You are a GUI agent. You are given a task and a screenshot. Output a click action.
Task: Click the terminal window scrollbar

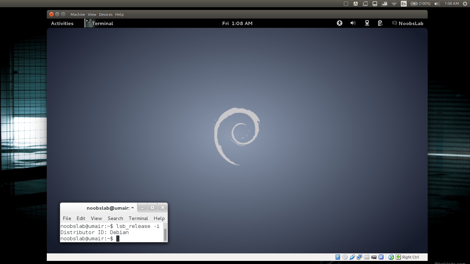[165, 235]
